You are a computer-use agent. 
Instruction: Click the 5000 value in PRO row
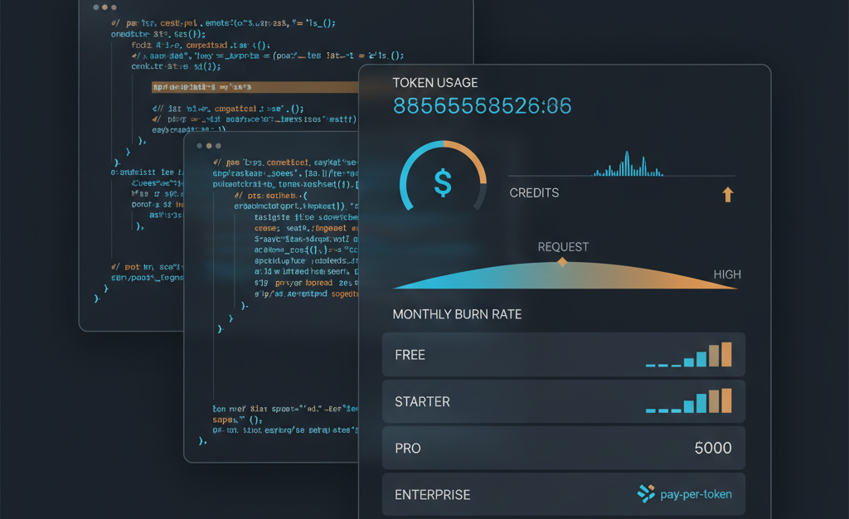712,448
